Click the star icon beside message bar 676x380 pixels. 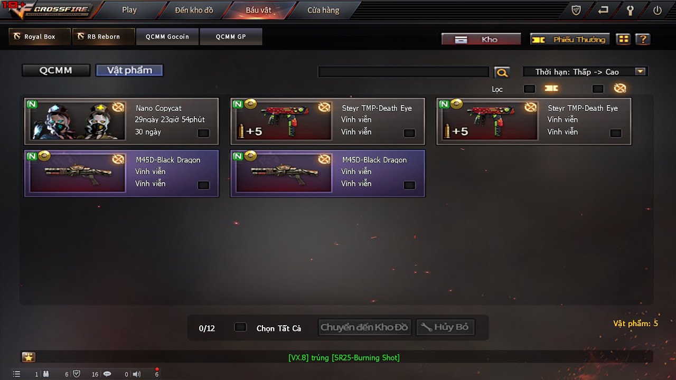(x=29, y=357)
